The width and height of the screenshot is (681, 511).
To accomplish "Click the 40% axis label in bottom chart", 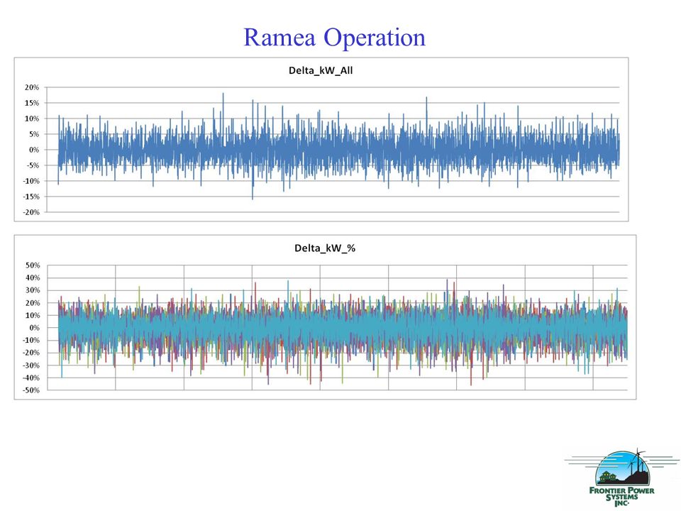I will point(33,278).
